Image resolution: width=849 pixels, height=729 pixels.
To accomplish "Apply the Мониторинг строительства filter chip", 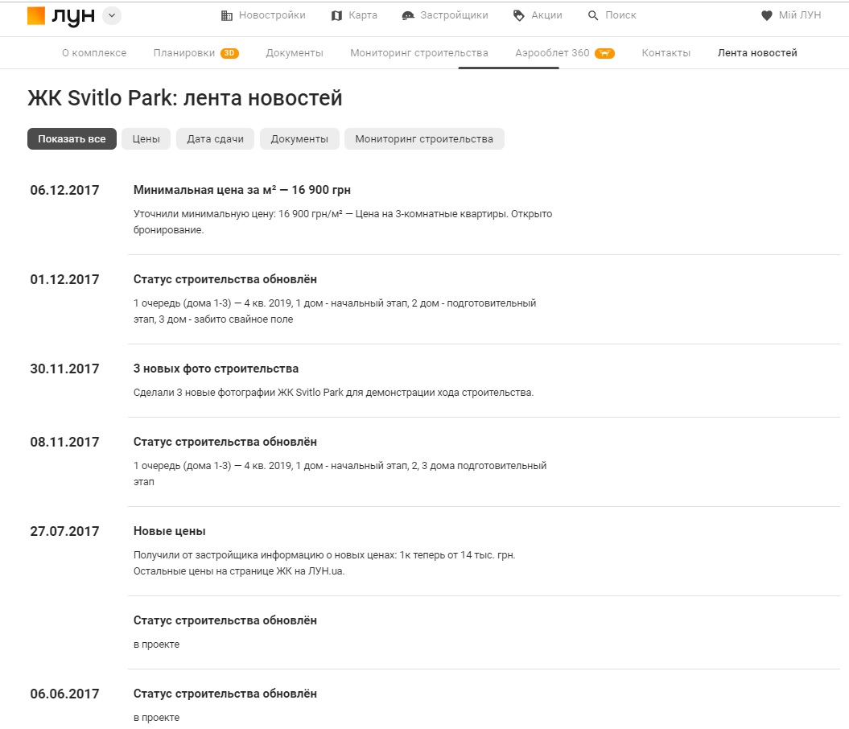I will (423, 139).
